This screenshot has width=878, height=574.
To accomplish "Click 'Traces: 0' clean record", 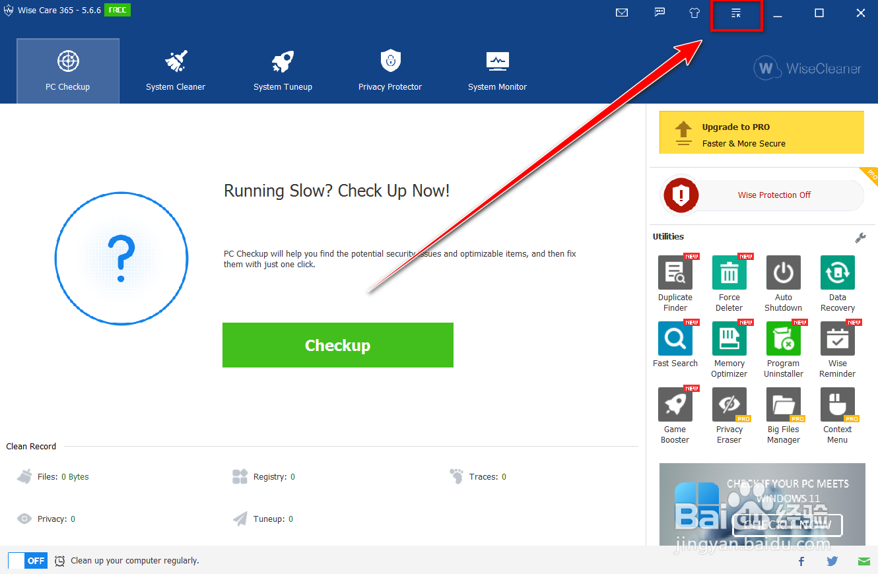I will click(478, 476).
